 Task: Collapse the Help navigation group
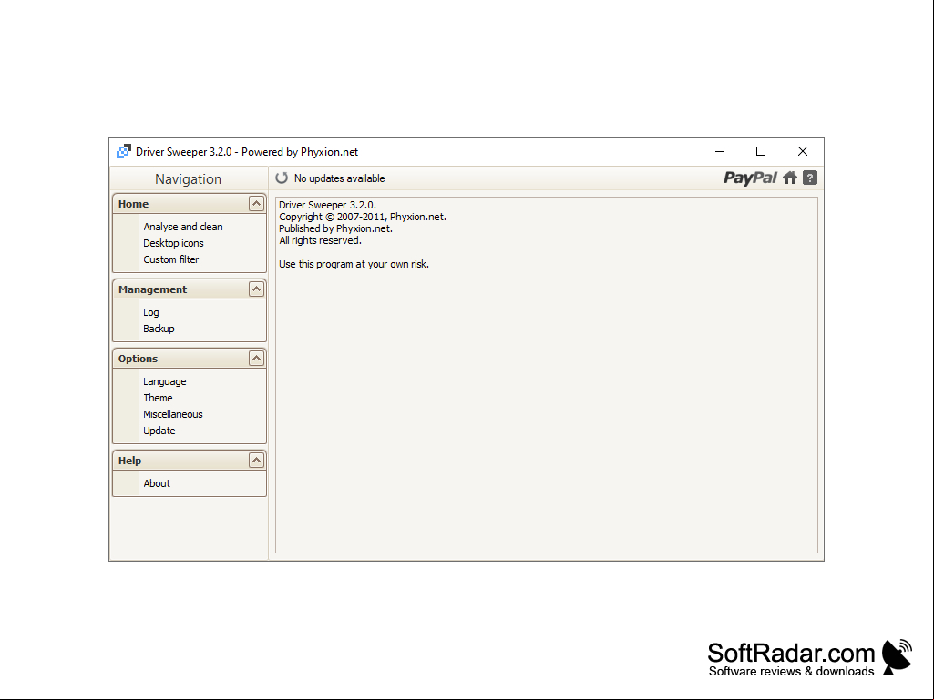click(x=256, y=460)
